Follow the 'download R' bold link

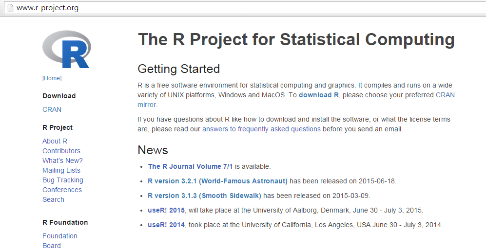tap(319, 95)
